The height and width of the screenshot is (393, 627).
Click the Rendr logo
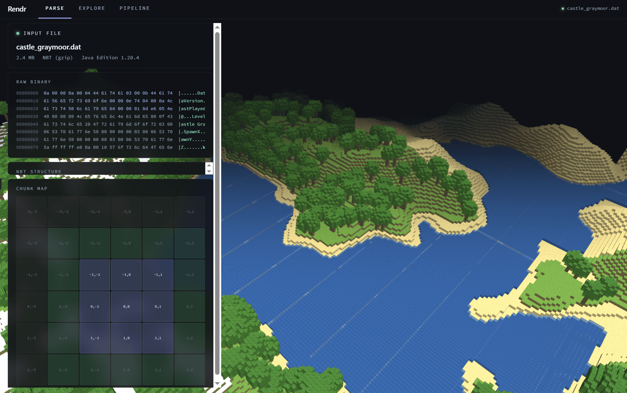tap(17, 9)
